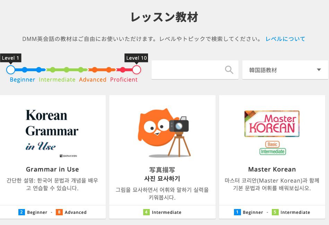
Task: Pick the middle green Intermediate level dot
Action: pos(67,70)
